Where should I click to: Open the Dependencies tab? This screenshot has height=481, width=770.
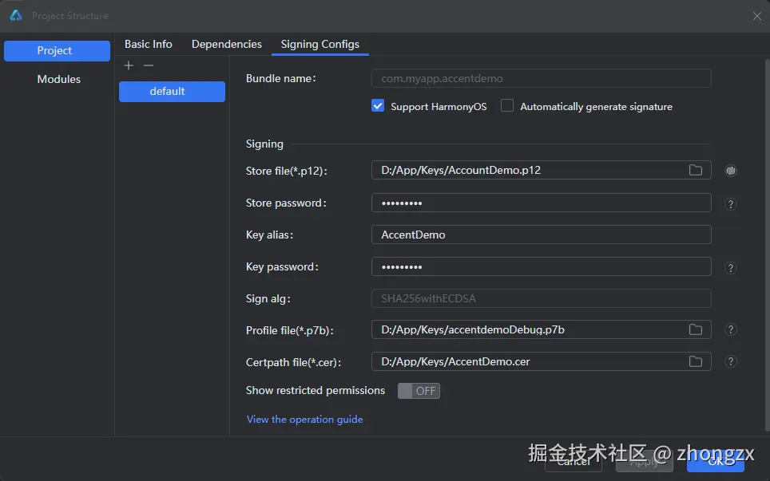226,44
